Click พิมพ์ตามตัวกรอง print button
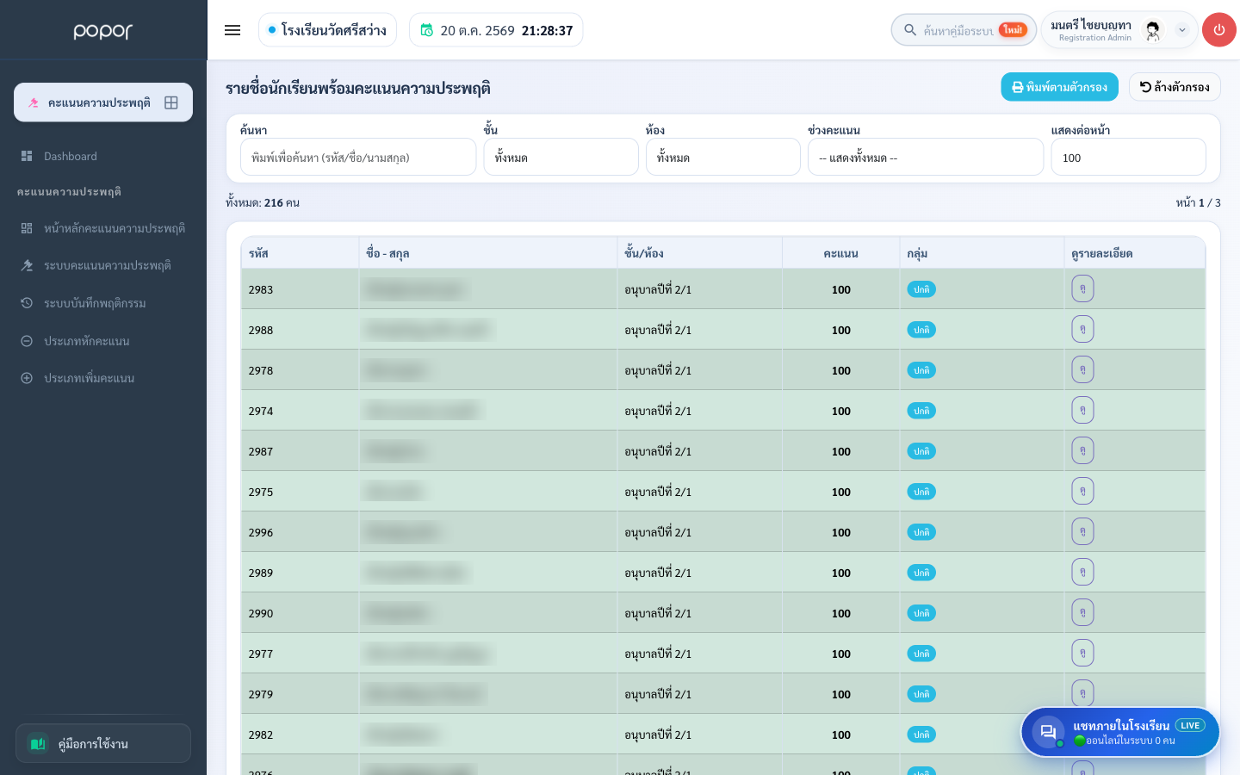This screenshot has height=775, width=1240. [1059, 87]
